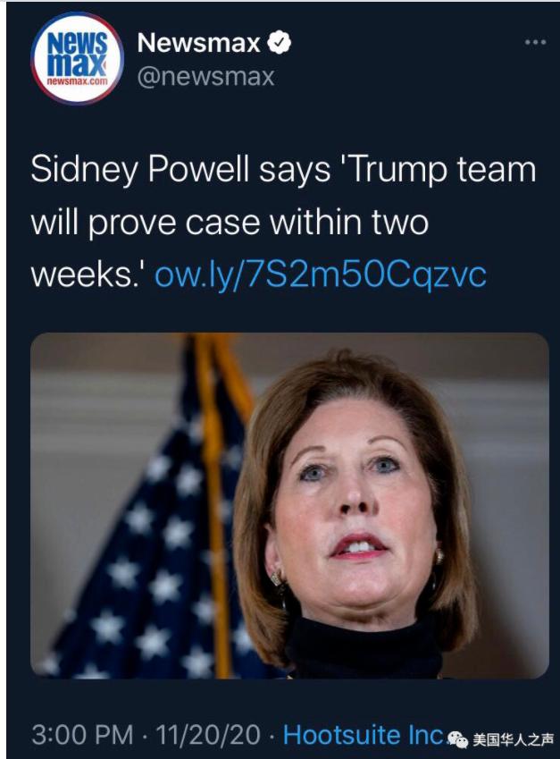Click the blue verified checkmark badge
Image resolution: width=560 pixels, height=759 pixels.
(x=279, y=43)
